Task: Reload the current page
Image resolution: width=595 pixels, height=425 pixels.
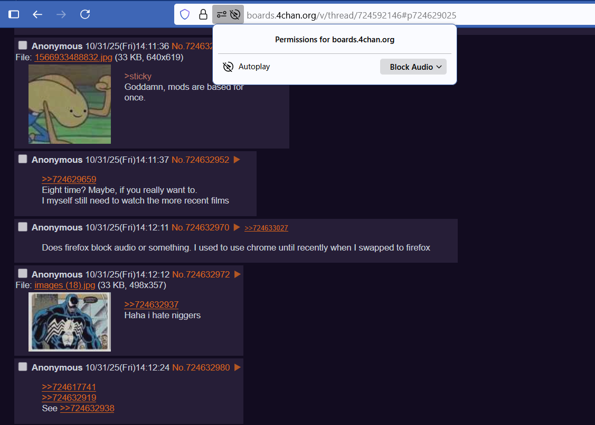Action: click(x=85, y=14)
